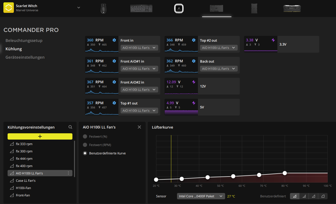
Task: Apply third curve shape preset icon
Action: click(x=314, y=196)
